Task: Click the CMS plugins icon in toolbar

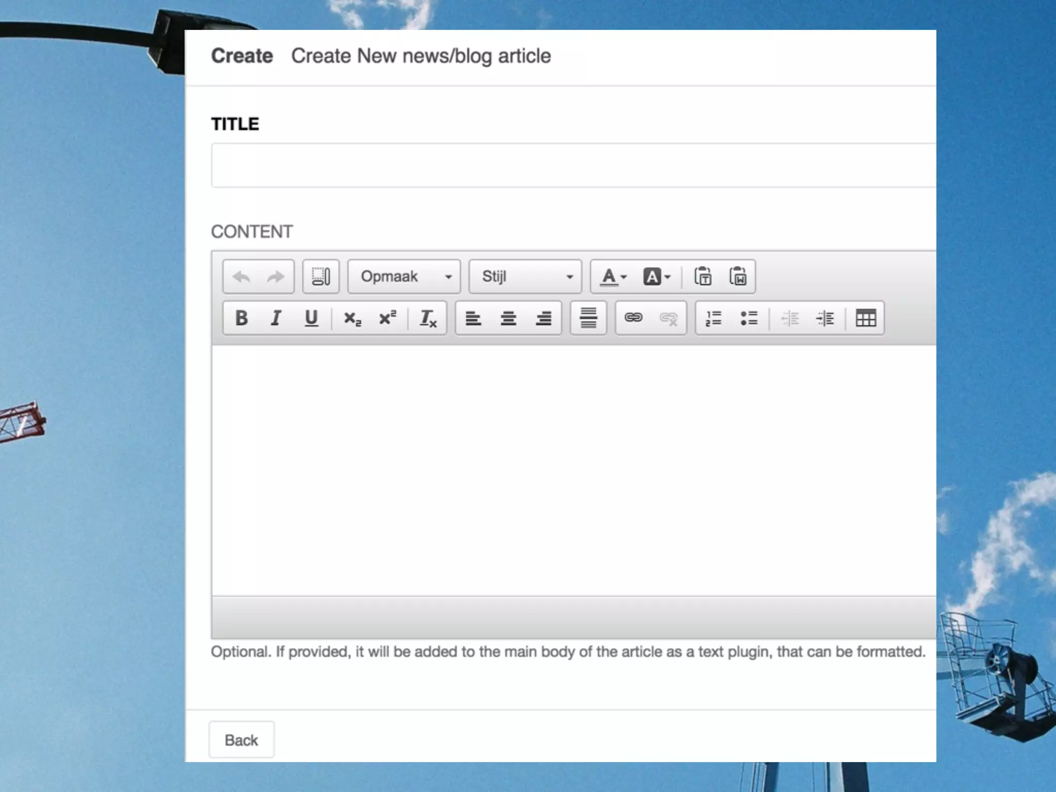Action: [321, 277]
